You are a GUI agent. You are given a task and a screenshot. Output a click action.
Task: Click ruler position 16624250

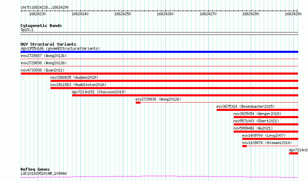tap(123, 14)
